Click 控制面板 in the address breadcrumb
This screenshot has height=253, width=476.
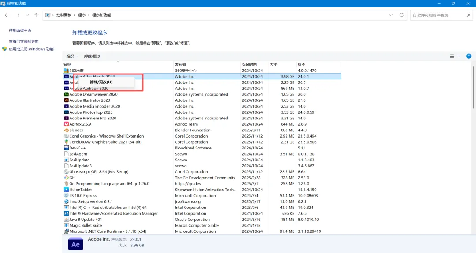pyautogui.click(x=64, y=15)
